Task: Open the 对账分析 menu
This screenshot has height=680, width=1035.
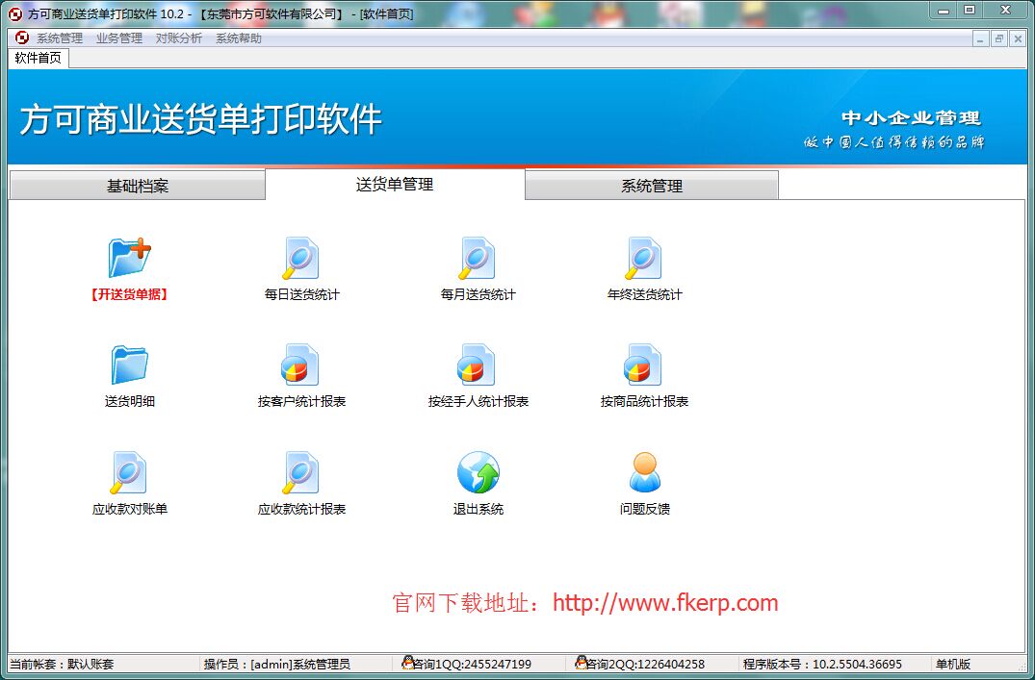Action: pyautogui.click(x=179, y=38)
